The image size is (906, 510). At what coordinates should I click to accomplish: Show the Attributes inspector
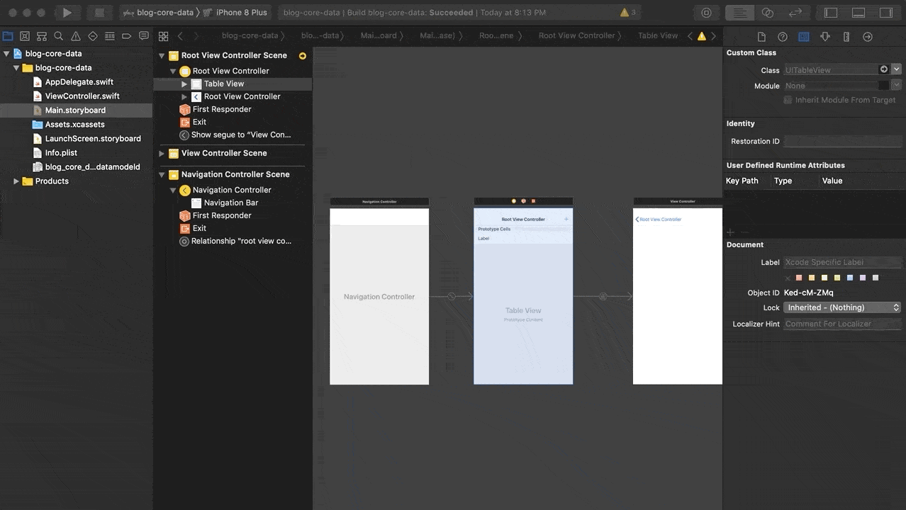tap(825, 37)
